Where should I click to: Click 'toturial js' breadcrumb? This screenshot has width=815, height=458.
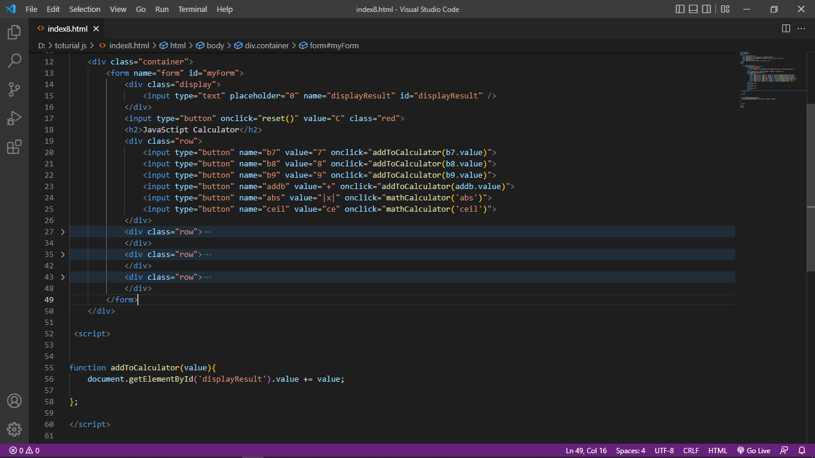coord(70,45)
